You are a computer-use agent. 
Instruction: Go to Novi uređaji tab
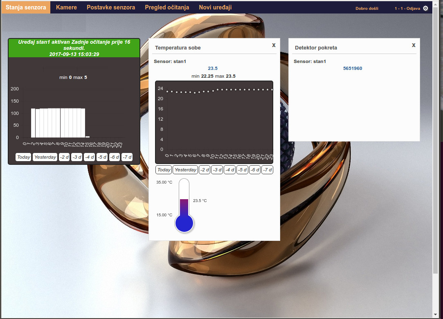click(215, 7)
